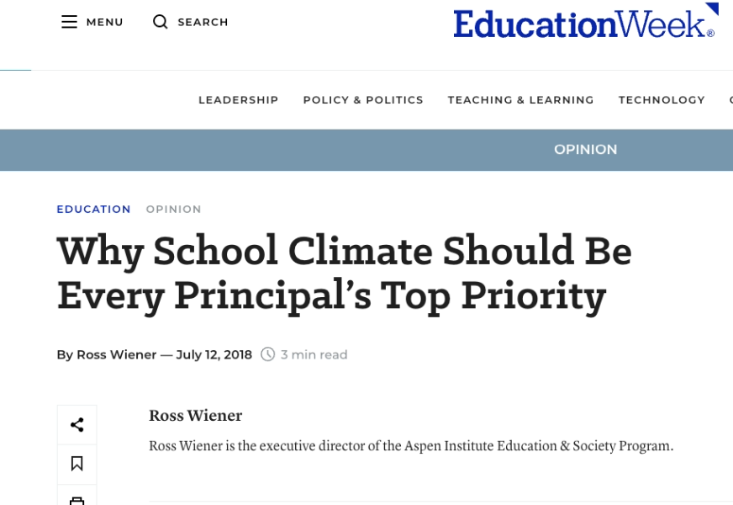Image resolution: width=733 pixels, height=505 pixels.
Task: Click the SEARCH text label
Action: click(x=203, y=22)
